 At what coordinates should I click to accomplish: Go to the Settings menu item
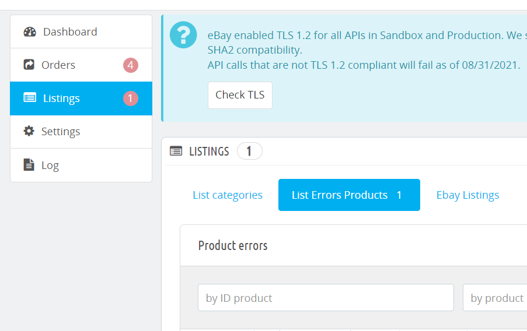pos(61,132)
